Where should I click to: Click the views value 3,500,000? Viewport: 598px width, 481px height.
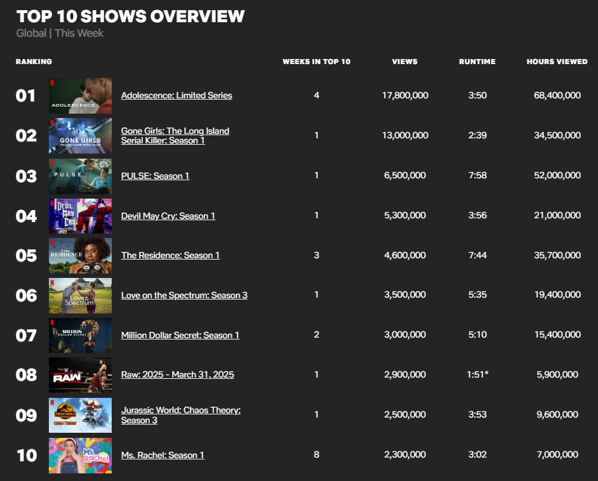(x=405, y=294)
